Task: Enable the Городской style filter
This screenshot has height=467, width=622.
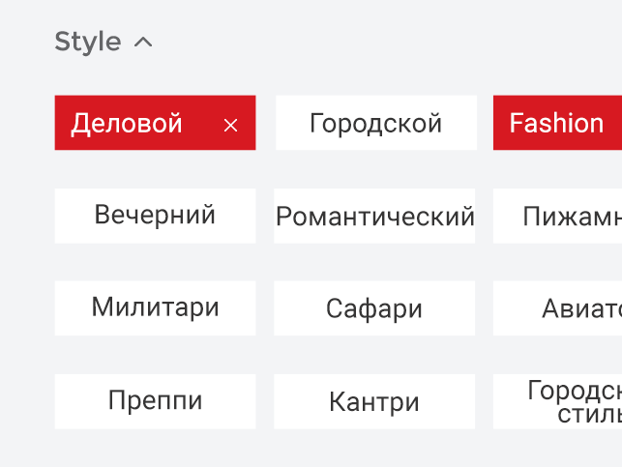Action: tap(375, 123)
